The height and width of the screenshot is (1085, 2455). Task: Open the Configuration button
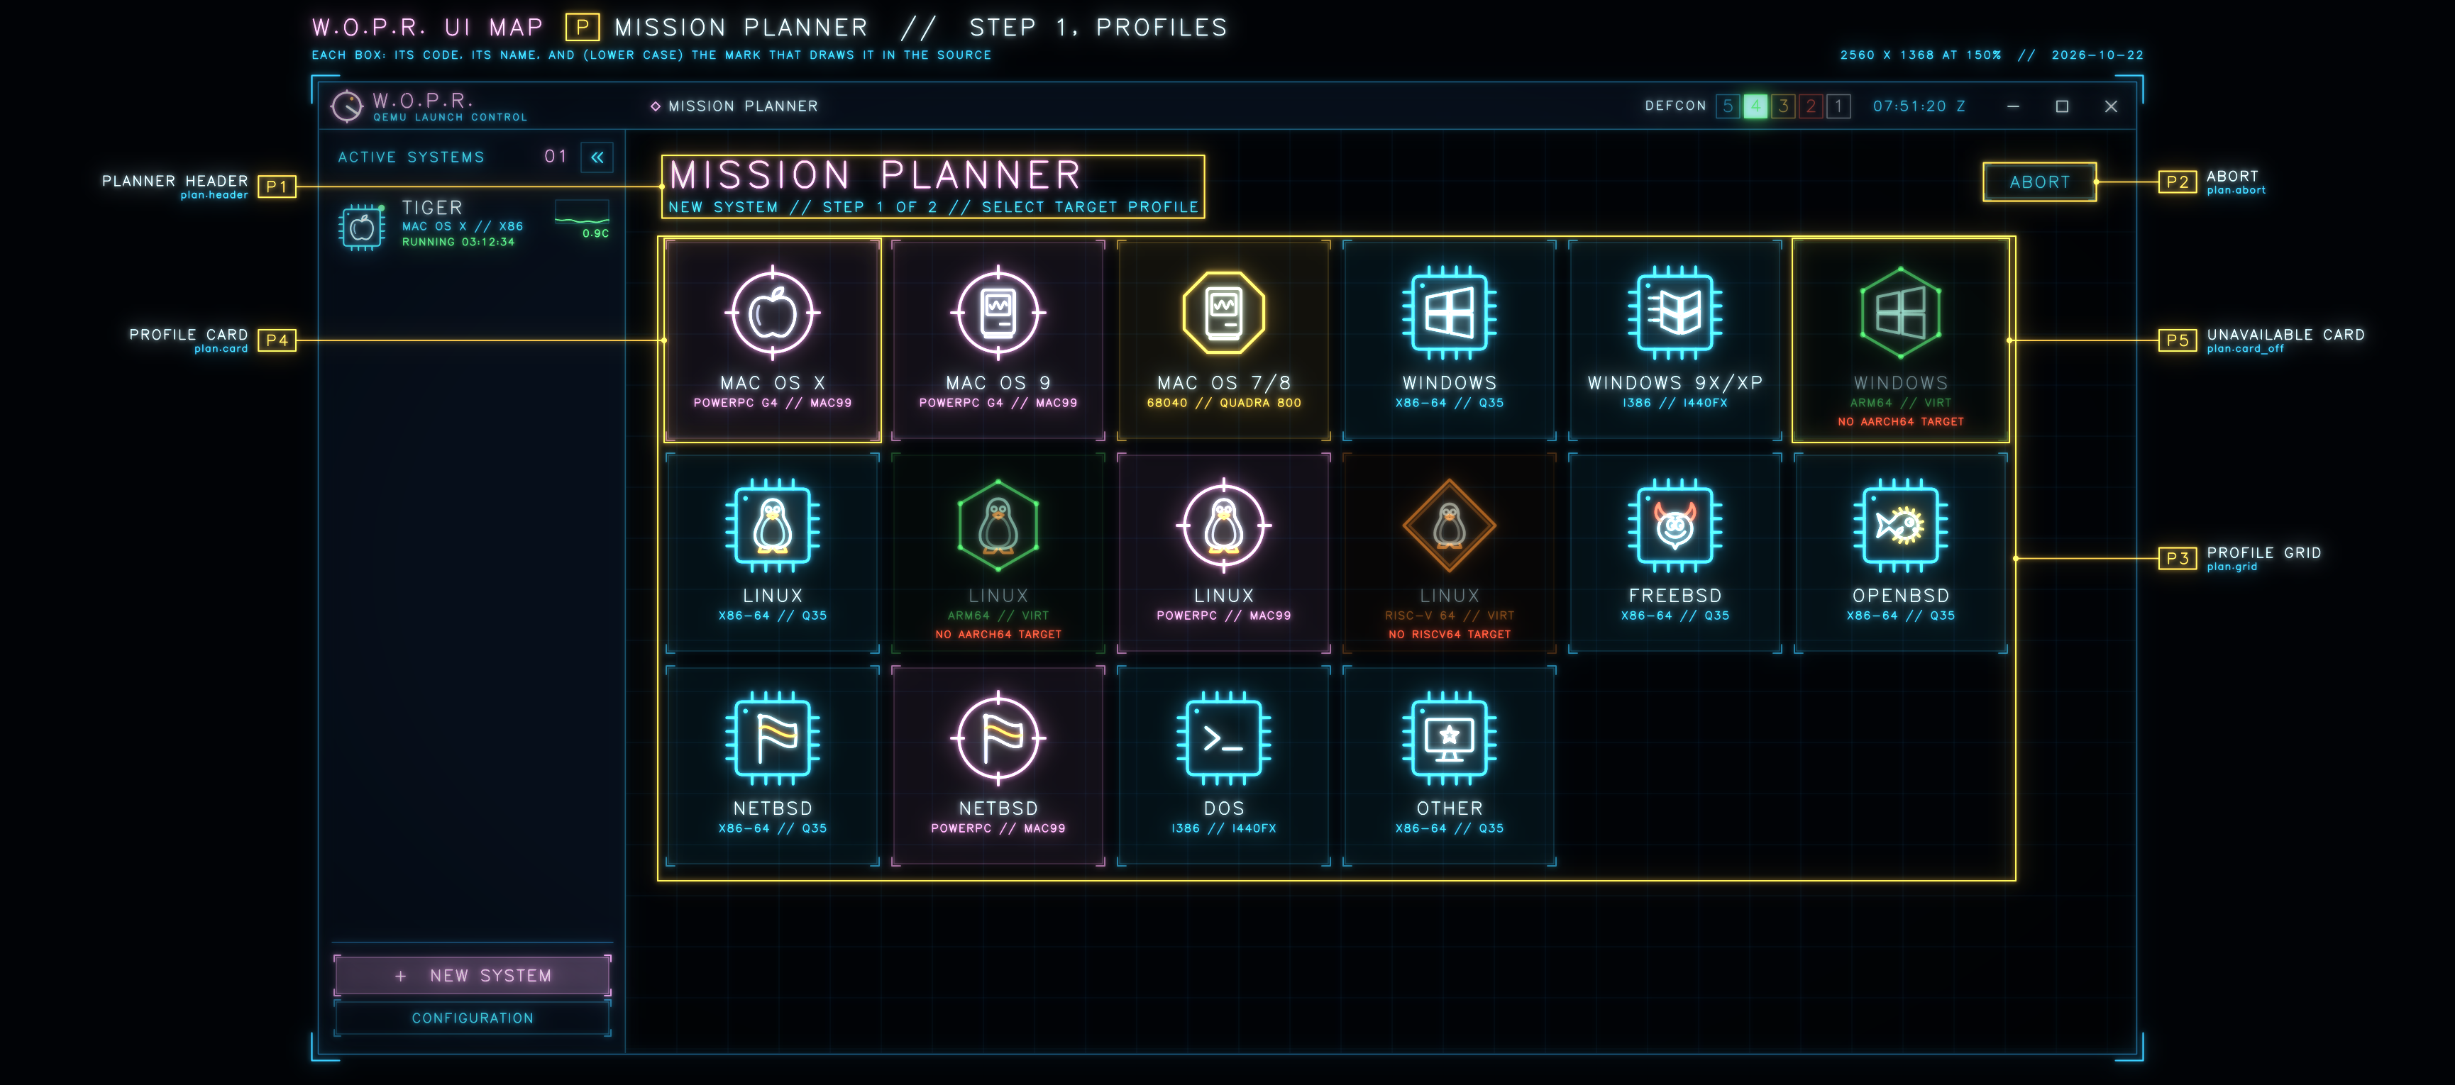pyautogui.click(x=473, y=1018)
